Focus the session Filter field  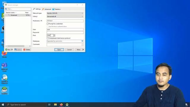point(18,9)
